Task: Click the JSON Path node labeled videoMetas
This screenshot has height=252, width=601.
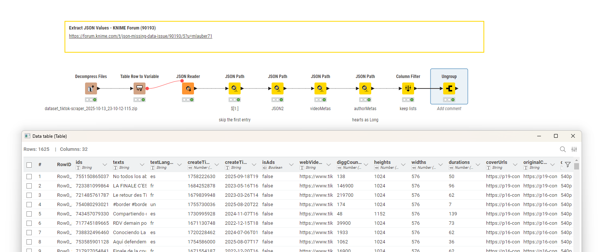Action: point(320,88)
